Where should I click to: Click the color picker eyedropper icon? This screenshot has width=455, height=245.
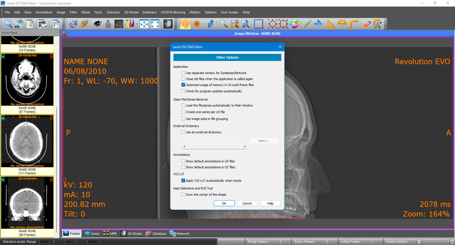click(x=294, y=24)
